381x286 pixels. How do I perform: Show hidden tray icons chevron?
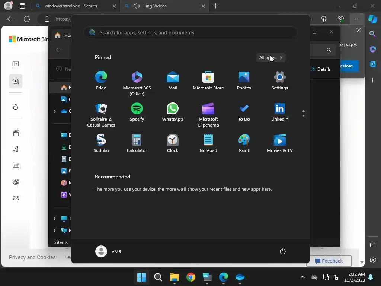[302, 277]
